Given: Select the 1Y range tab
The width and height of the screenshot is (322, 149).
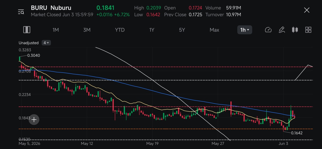Looking at the screenshot, I should [152, 30].
